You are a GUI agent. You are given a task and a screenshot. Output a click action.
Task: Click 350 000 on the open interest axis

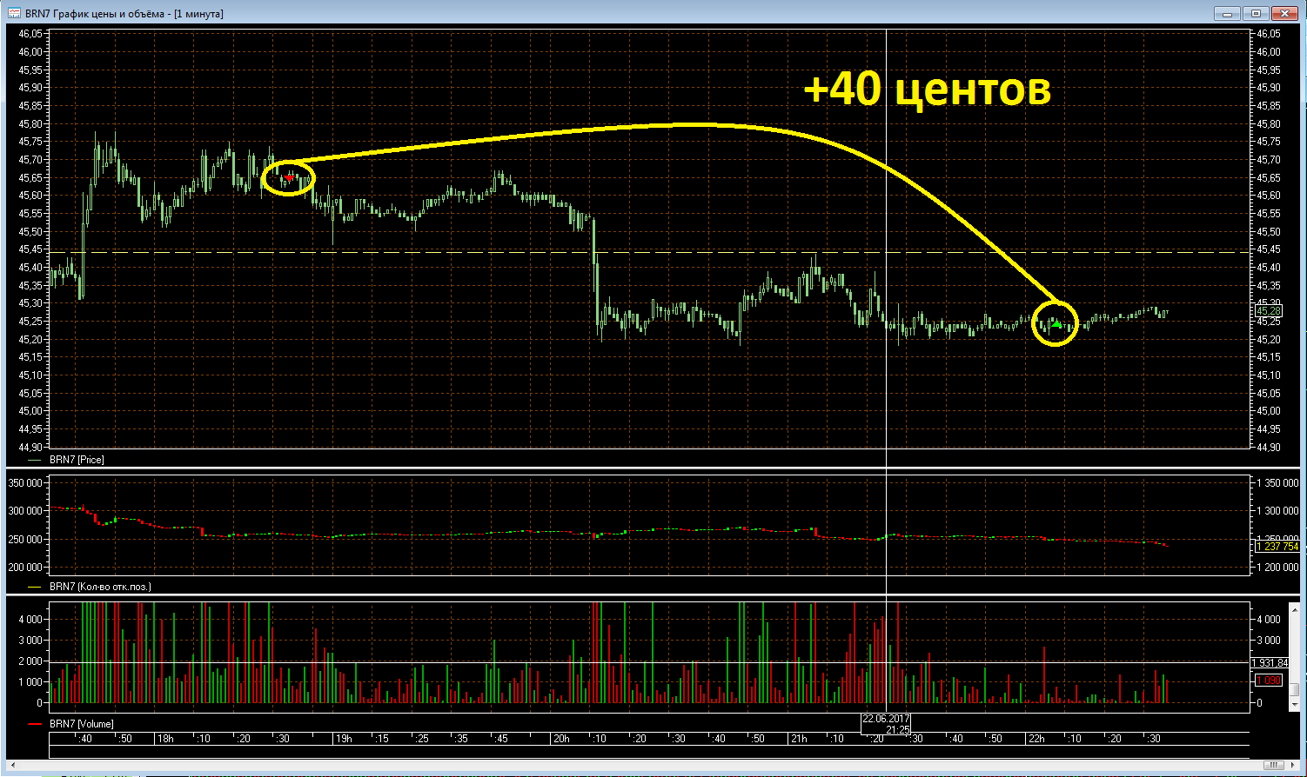tap(25, 483)
